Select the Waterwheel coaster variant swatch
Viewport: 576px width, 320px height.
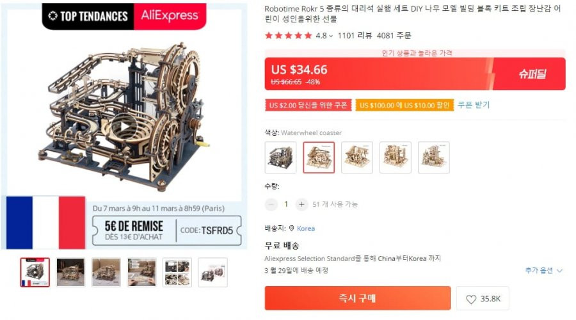[319, 157]
